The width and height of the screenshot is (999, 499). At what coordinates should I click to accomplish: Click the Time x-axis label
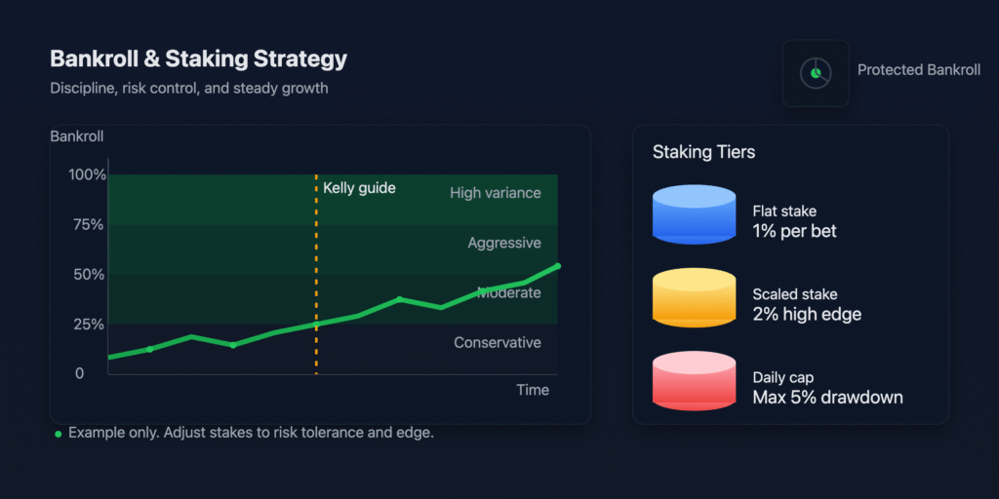533,390
